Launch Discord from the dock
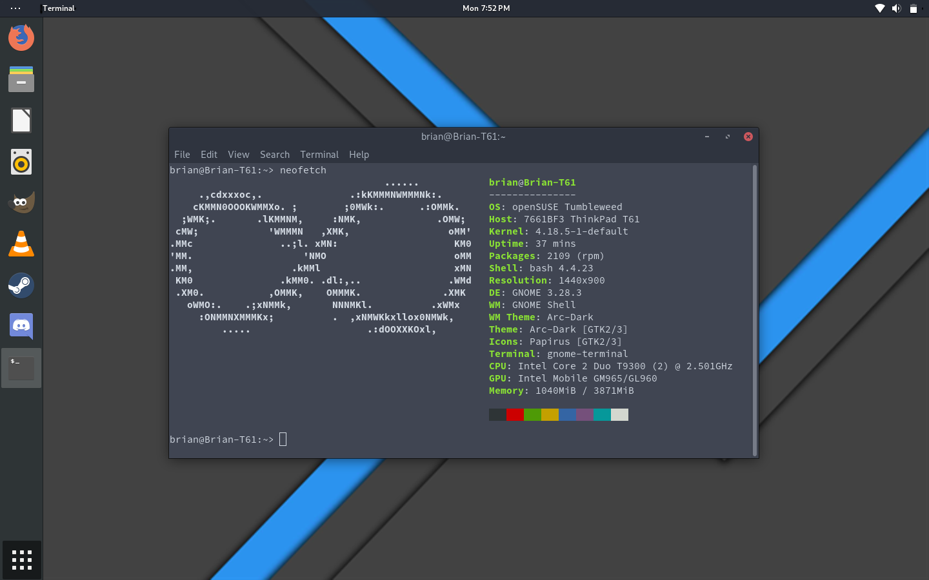Image resolution: width=929 pixels, height=580 pixels. [x=21, y=326]
